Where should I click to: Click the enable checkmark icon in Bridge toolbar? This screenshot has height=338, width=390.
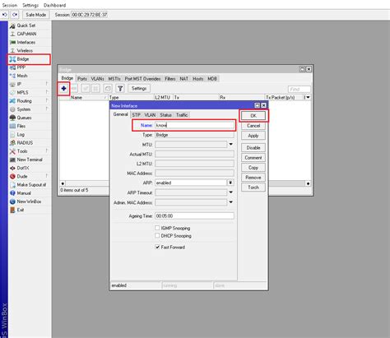point(86,89)
